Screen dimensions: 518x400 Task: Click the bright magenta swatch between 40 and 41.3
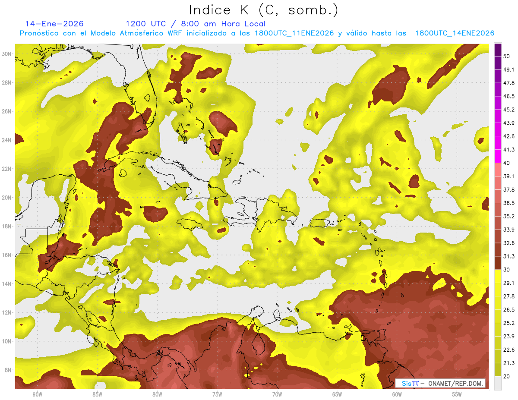(x=498, y=156)
